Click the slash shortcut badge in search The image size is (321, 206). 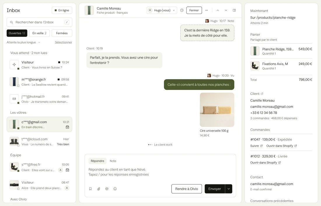67,22
